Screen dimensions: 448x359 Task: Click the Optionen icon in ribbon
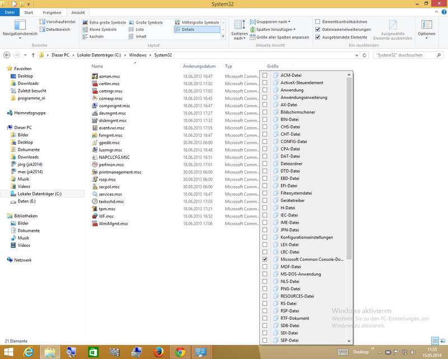[x=426, y=28]
